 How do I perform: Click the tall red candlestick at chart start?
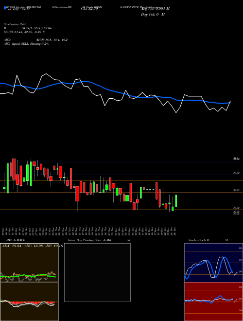14,169
